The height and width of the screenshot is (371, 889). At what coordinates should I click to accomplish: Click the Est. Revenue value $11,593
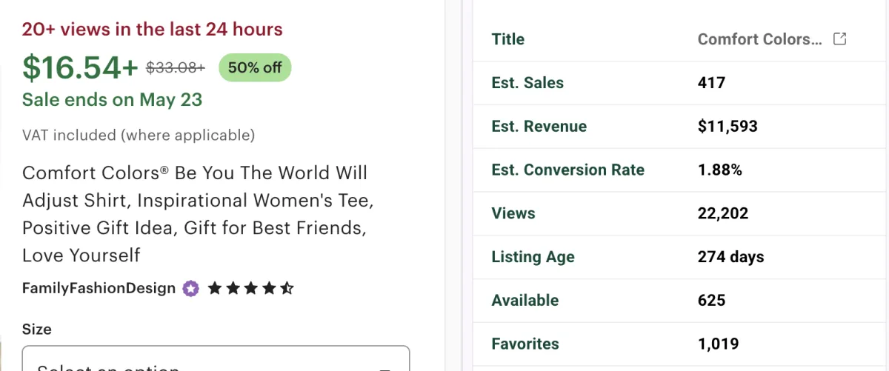pyautogui.click(x=727, y=126)
